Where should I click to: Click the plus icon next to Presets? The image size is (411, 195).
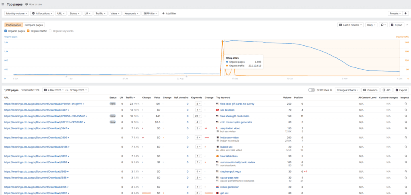coord(405,13)
